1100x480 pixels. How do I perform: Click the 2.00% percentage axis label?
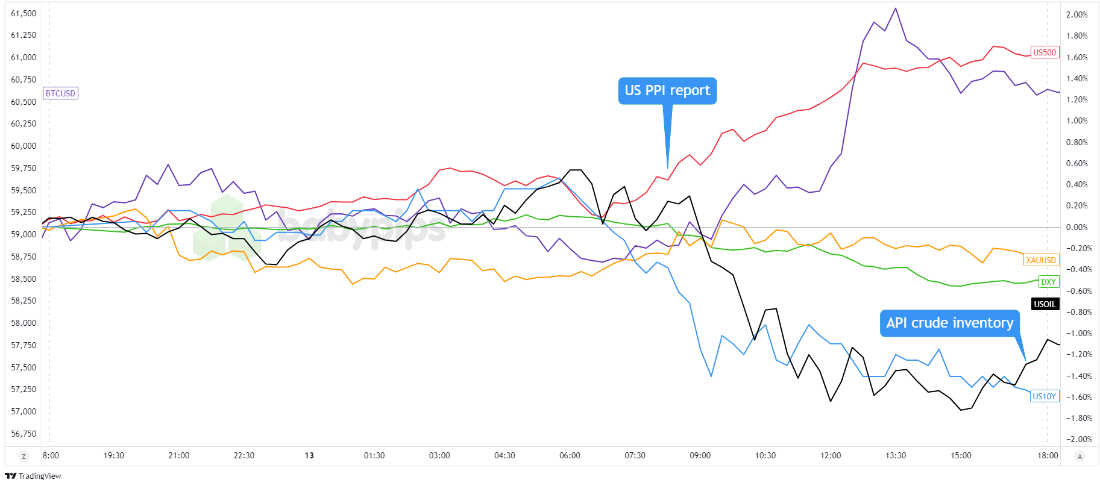tap(1076, 14)
